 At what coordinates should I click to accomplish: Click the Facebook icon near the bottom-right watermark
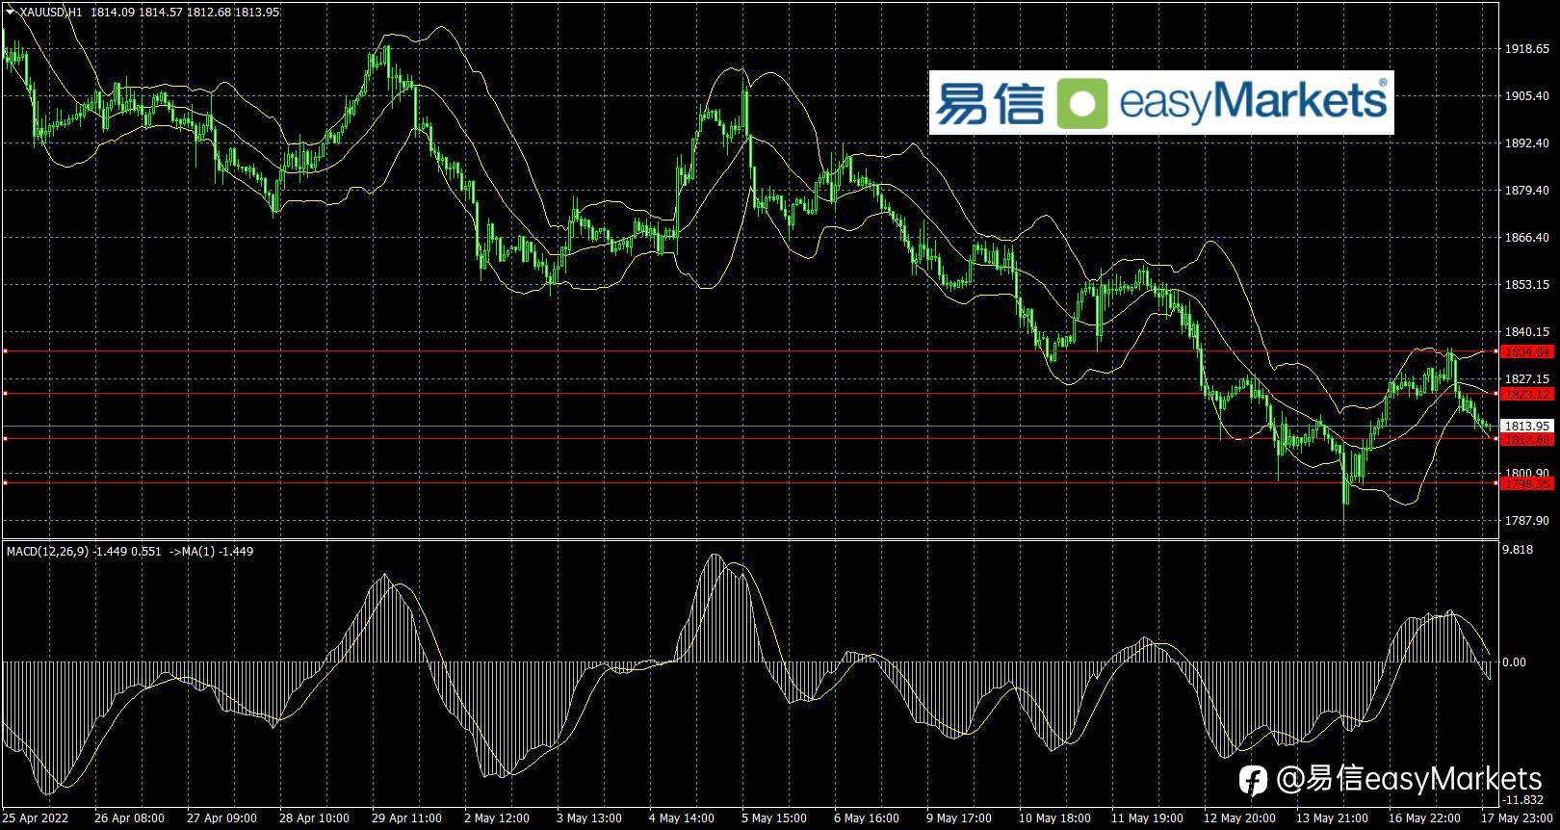(1253, 780)
